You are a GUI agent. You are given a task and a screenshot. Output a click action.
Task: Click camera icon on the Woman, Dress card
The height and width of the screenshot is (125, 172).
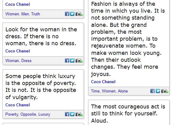click(x=79, y=61)
